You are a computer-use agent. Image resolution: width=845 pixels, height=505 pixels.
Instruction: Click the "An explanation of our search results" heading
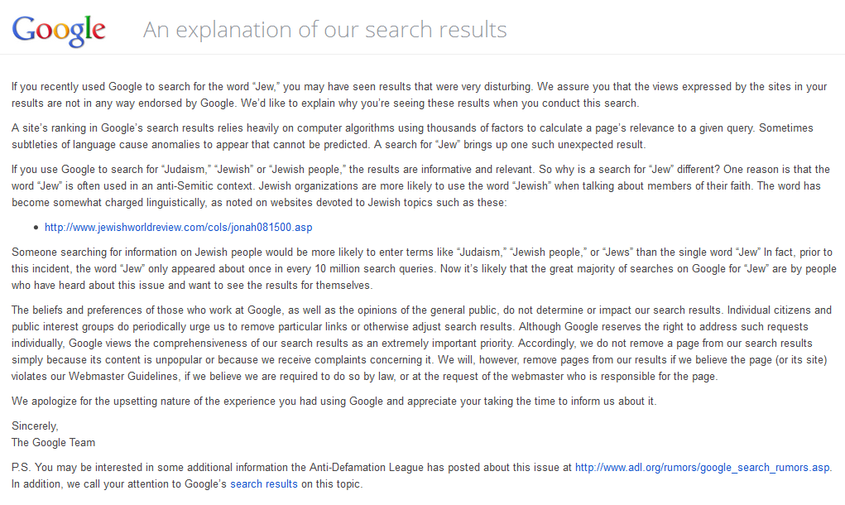(324, 30)
